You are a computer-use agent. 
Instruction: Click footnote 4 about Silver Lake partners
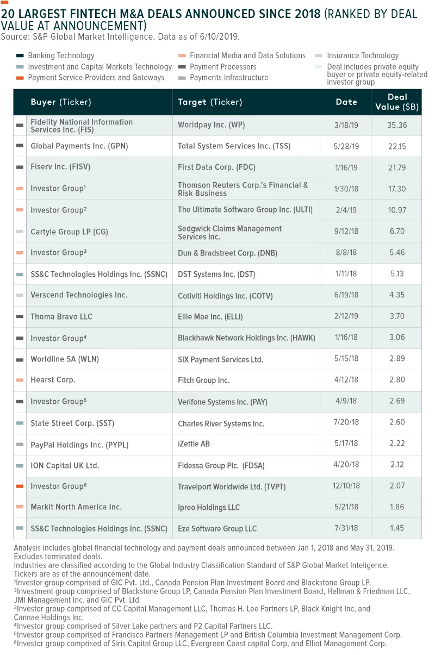tap(143, 626)
